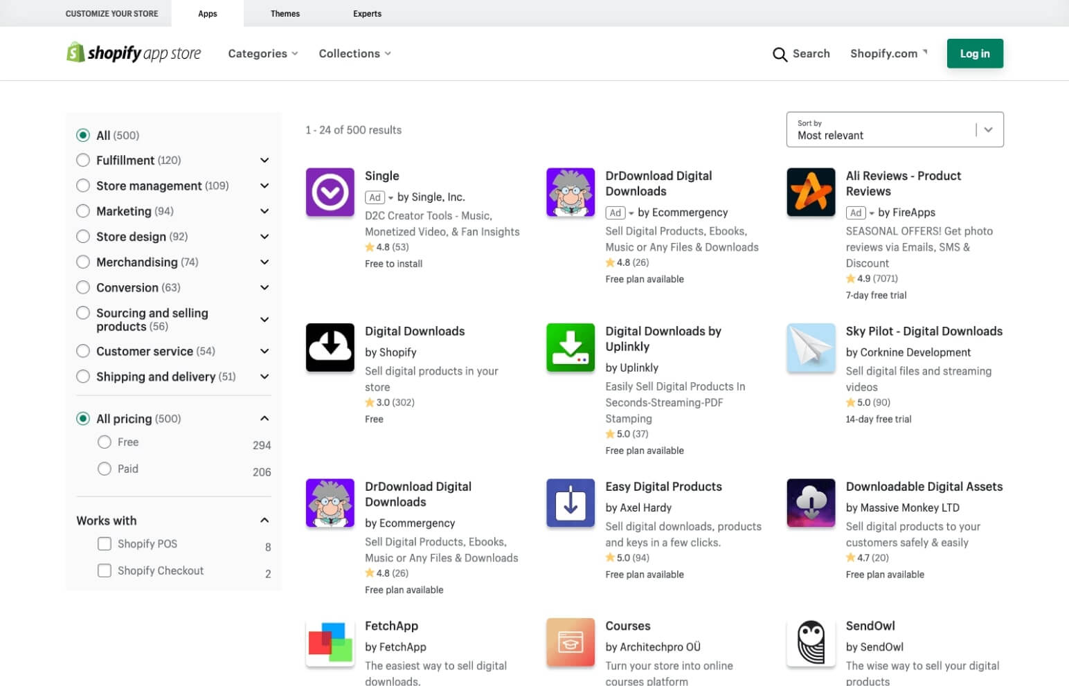The width and height of the screenshot is (1069, 686).
Task: Click the FetchApp colored squares icon
Action: click(x=330, y=642)
